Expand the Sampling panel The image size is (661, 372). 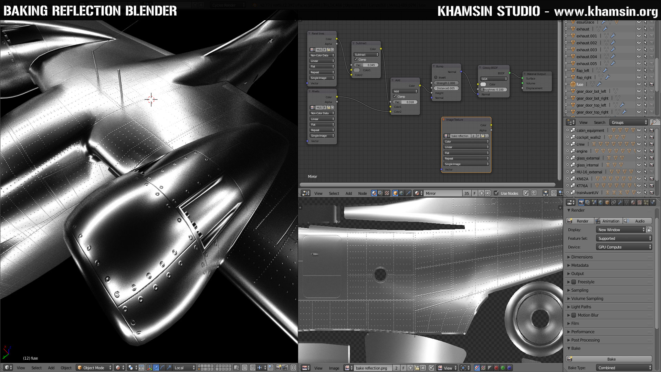pyautogui.click(x=580, y=290)
